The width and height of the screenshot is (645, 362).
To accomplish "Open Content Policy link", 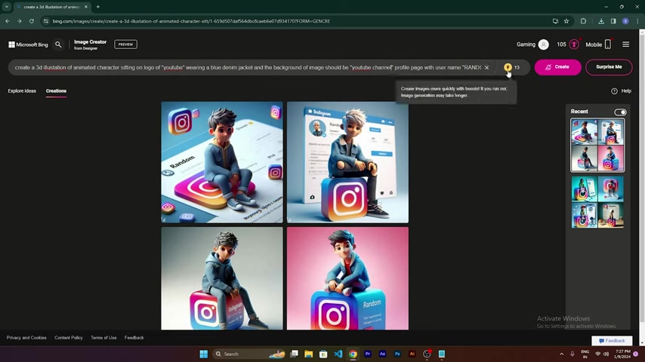I will [x=69, y=338].
